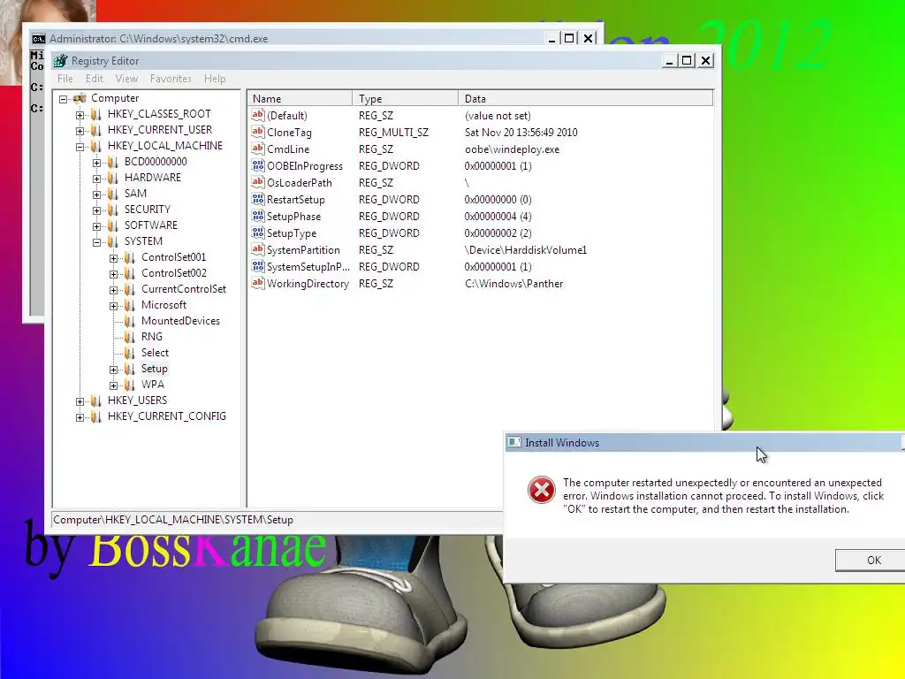
Task: Click the SYSTEM folder icon
Action: point(113,241)
